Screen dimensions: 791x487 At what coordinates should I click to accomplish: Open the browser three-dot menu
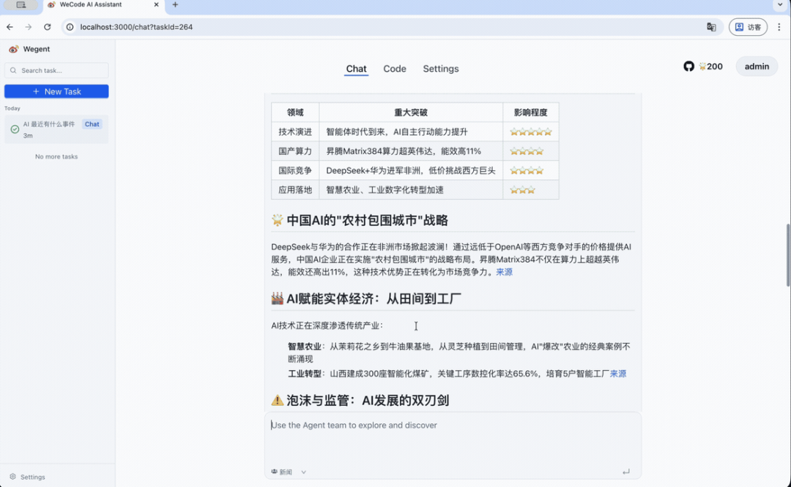tap(779, 27)
